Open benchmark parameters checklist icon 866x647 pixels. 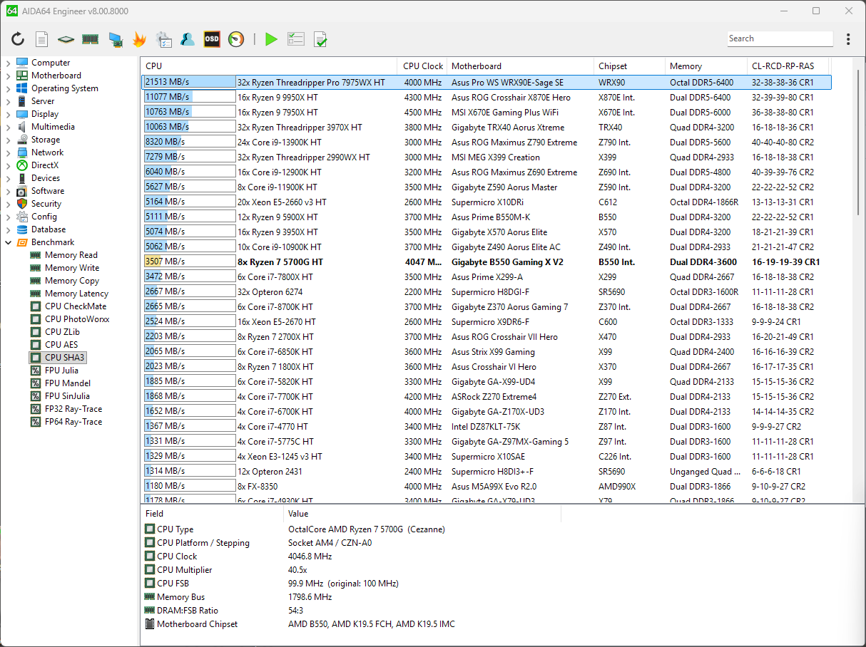(x=295, y=40)
